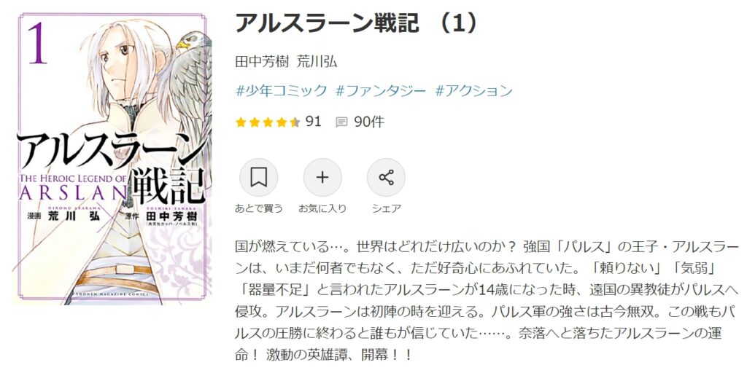The height and width of the screenshot is (373, 747).
Task: Open the #少年コミック tag
Action: 282,90
